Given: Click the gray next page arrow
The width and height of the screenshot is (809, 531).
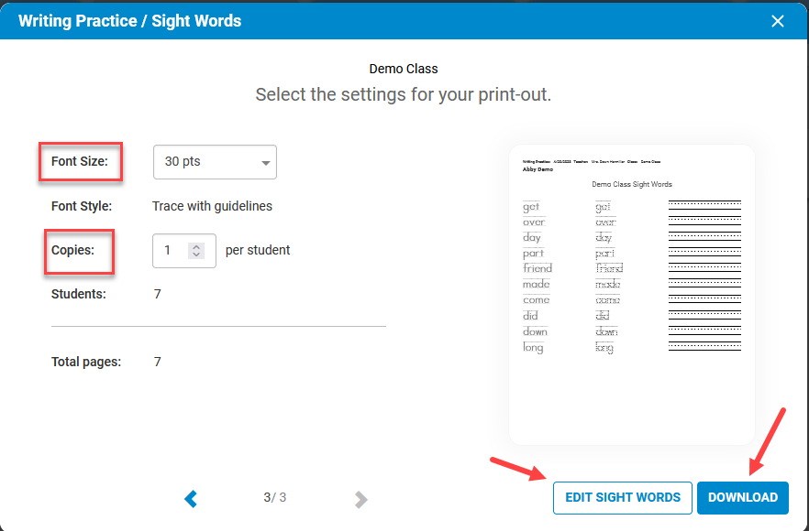Looking at the screenshot, I should 360,499.
